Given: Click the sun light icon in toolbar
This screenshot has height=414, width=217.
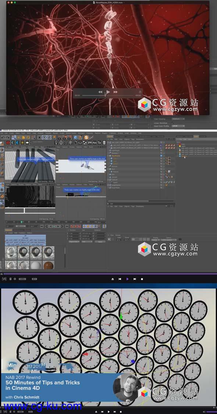Looking at the screenshot, I should [x=22, y=142].
